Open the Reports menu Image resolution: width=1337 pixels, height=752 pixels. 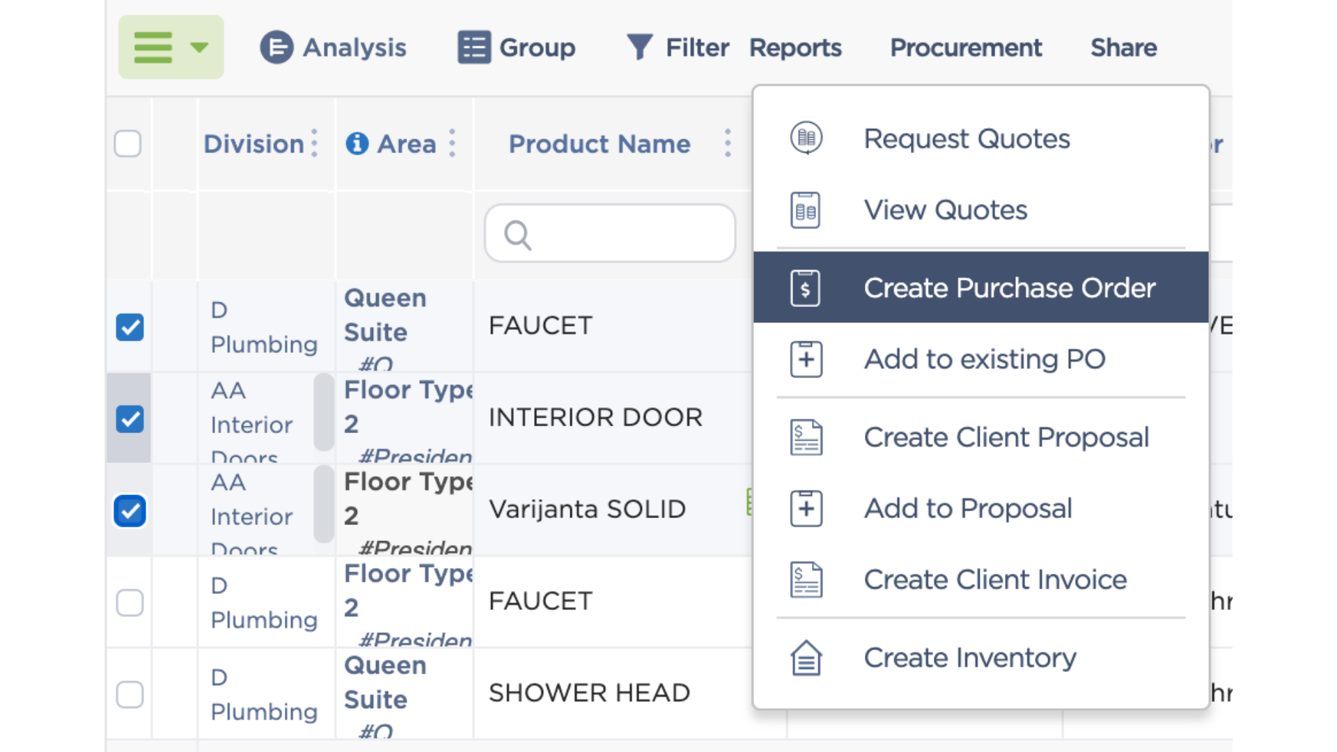click(795, 47)
